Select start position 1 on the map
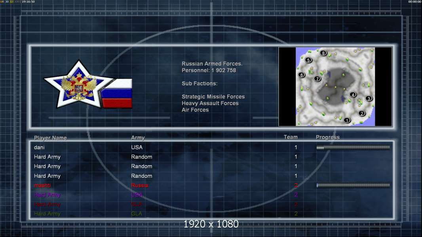 pos(347,120)
